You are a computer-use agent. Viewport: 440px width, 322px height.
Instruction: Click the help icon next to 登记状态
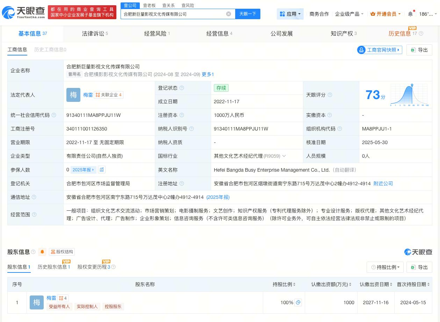[182, 88]
